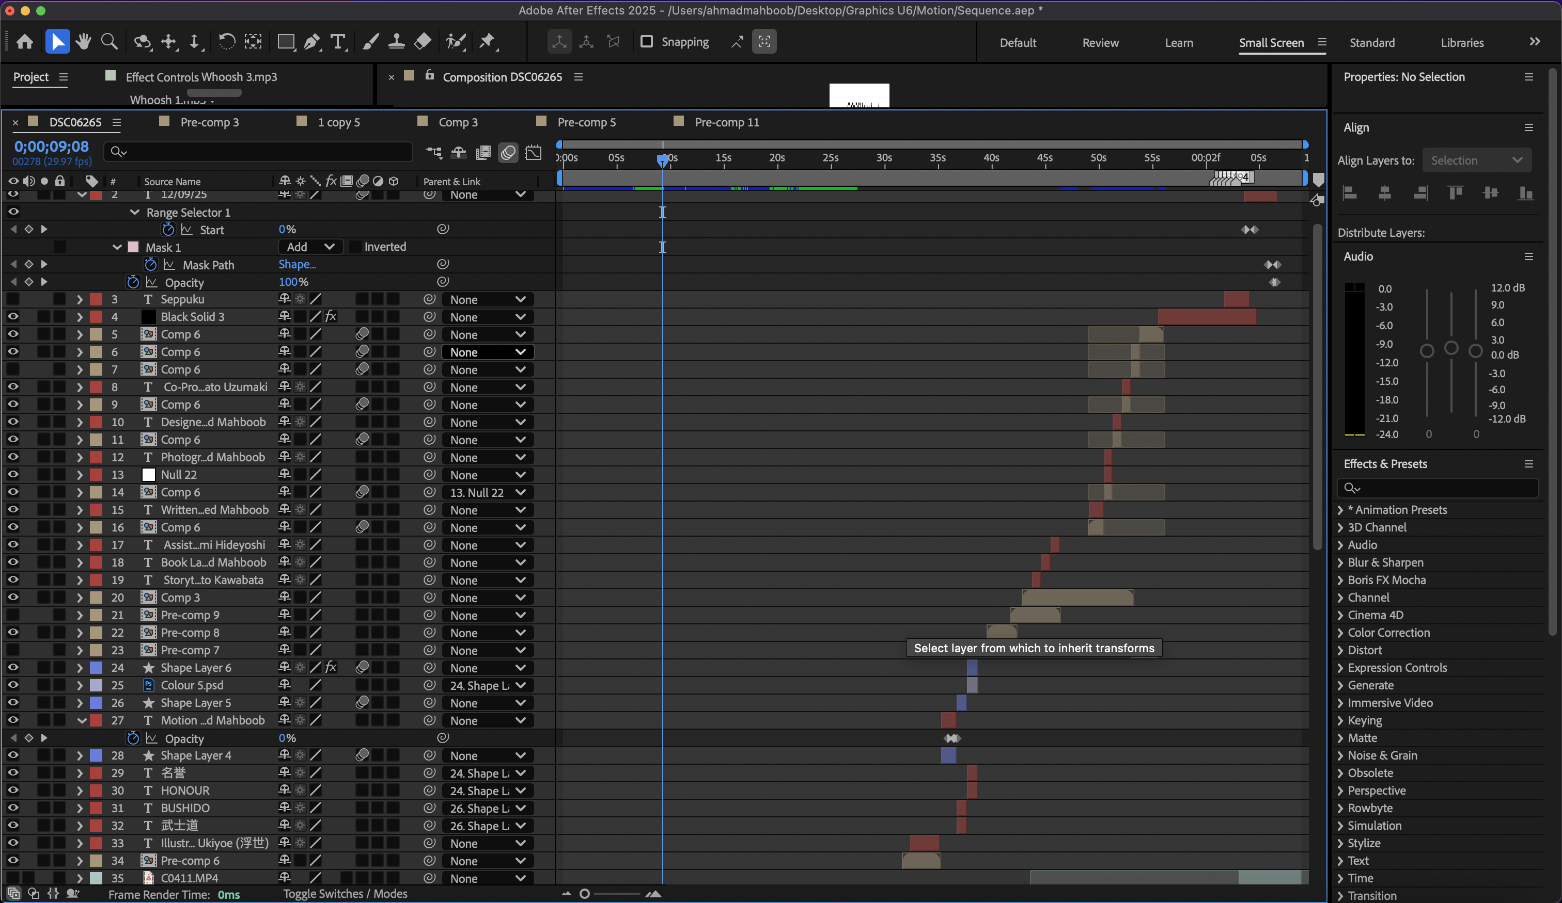Expand the Blur & Sharpen effects category

[1340, 562]
